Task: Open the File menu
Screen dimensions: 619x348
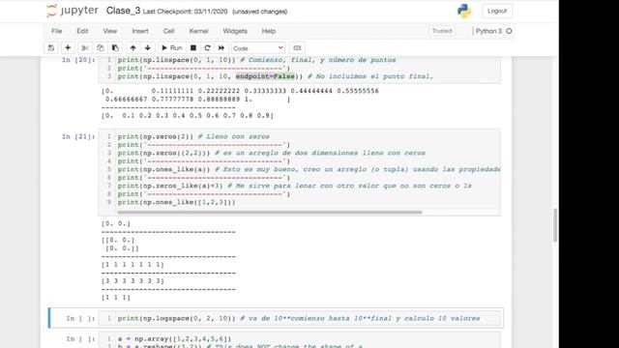Action: [56, 31]
